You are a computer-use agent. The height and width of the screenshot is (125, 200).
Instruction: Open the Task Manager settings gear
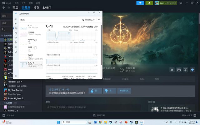[x=16, y=76]
